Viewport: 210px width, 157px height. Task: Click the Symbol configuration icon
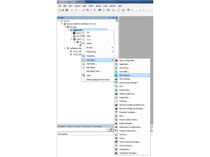(x=116, y=131)
